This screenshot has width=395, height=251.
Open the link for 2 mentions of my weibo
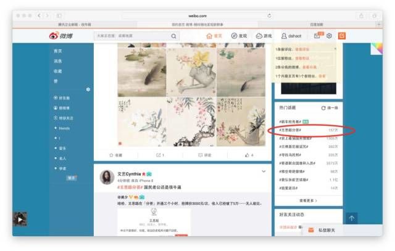(309, 67)
